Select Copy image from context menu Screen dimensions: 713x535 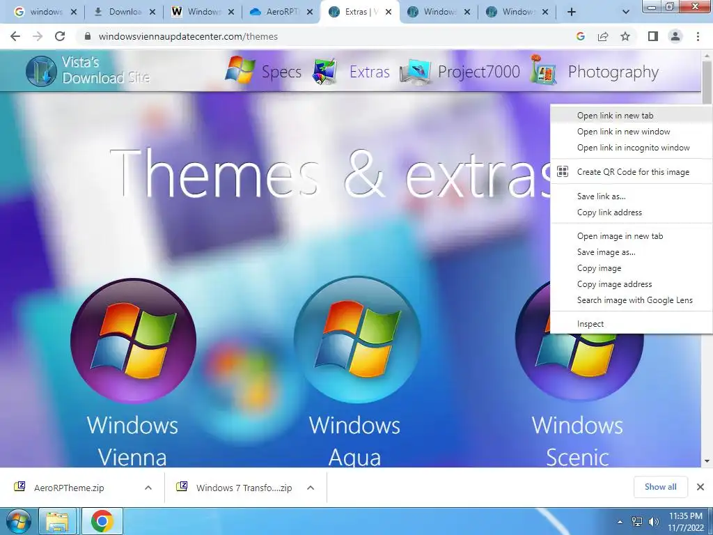(631, 268)
